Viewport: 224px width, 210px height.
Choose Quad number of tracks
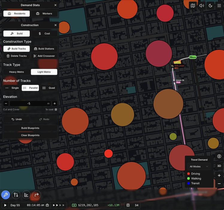point(49,88)
